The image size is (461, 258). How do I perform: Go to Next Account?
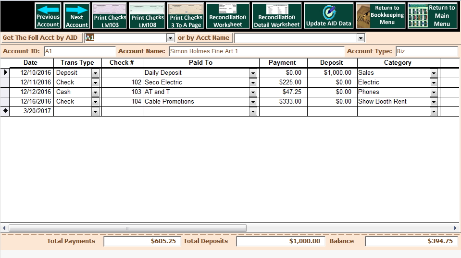click(77, 16)
